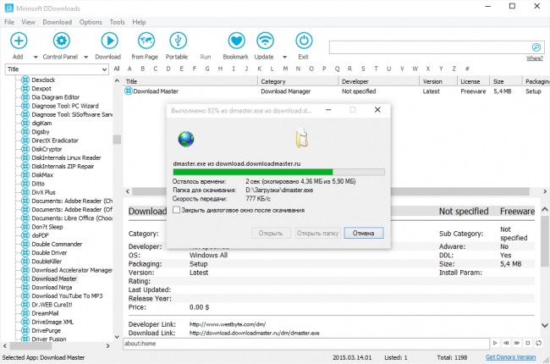Viewport: 550px width, 364px height.
Task: Select Dr.WEB CureIt! in the tree
Action: (52, 305)
